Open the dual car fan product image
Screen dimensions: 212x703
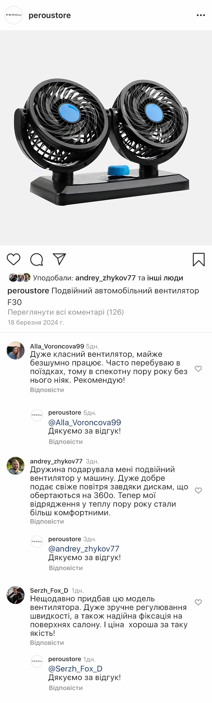tap(106, 138)
